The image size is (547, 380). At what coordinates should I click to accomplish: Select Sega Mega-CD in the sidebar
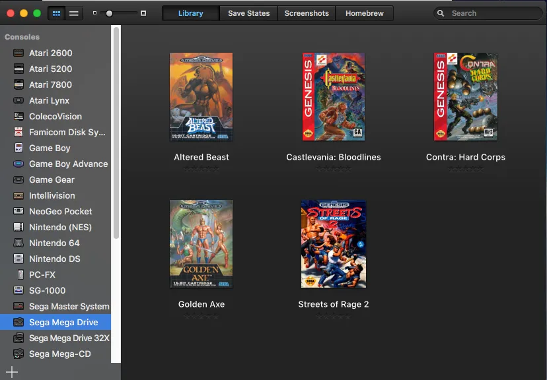[x=55, y=354]
